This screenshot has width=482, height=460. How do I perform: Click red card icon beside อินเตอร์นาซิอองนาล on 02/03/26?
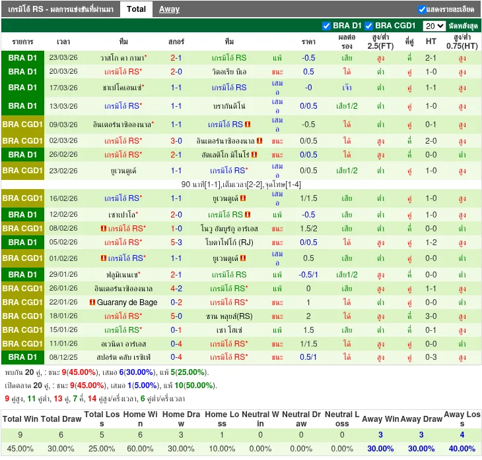[x=260, y=141]
